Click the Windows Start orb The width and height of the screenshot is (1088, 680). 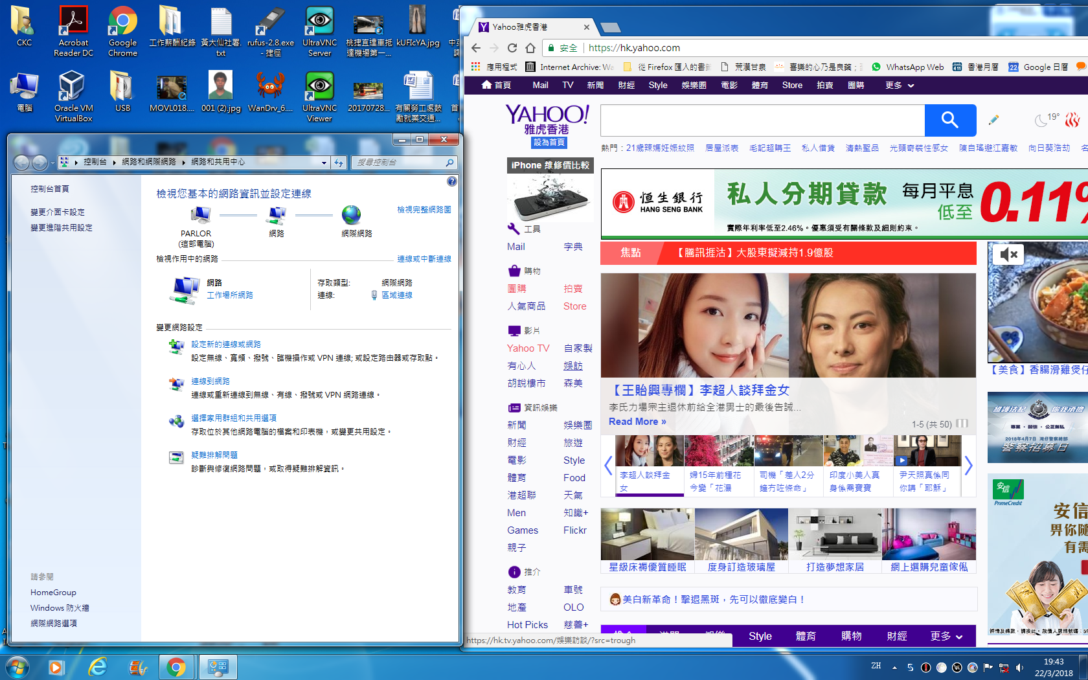(17, 667)
